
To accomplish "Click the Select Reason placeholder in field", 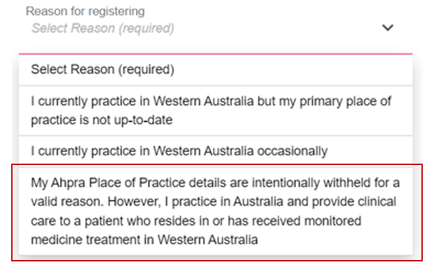I will pos(103,28).
